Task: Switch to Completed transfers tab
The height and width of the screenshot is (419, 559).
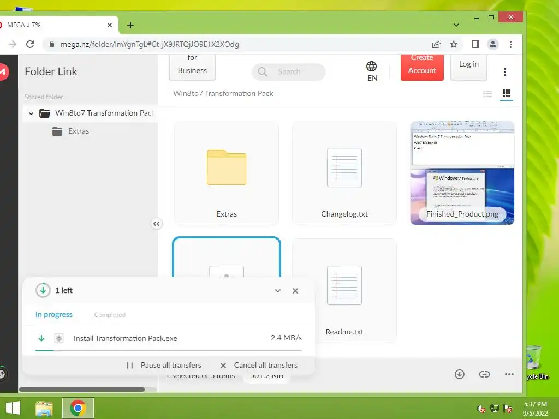Action: coord(110,315)
